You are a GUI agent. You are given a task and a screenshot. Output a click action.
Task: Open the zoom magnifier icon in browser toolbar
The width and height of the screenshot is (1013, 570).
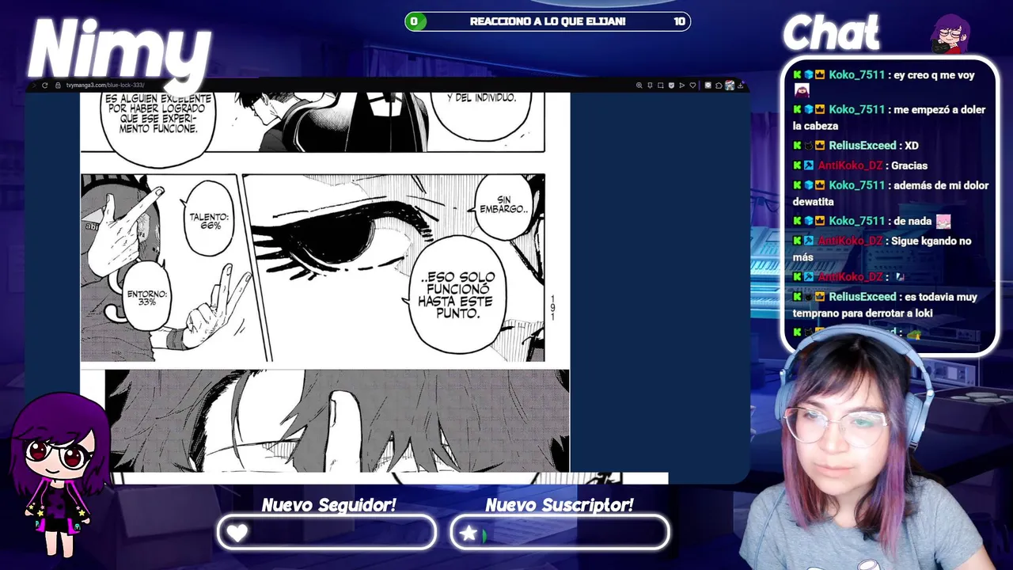point(639,85)
